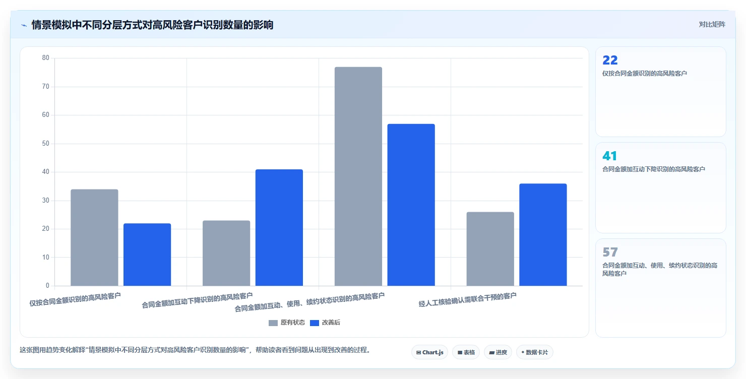Screen dimensions: 746x379
Task: Select the 数据卡片 chip
Action: tap(534, 352)
